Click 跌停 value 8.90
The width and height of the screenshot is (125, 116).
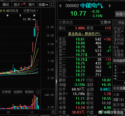[x=107, y=108]
